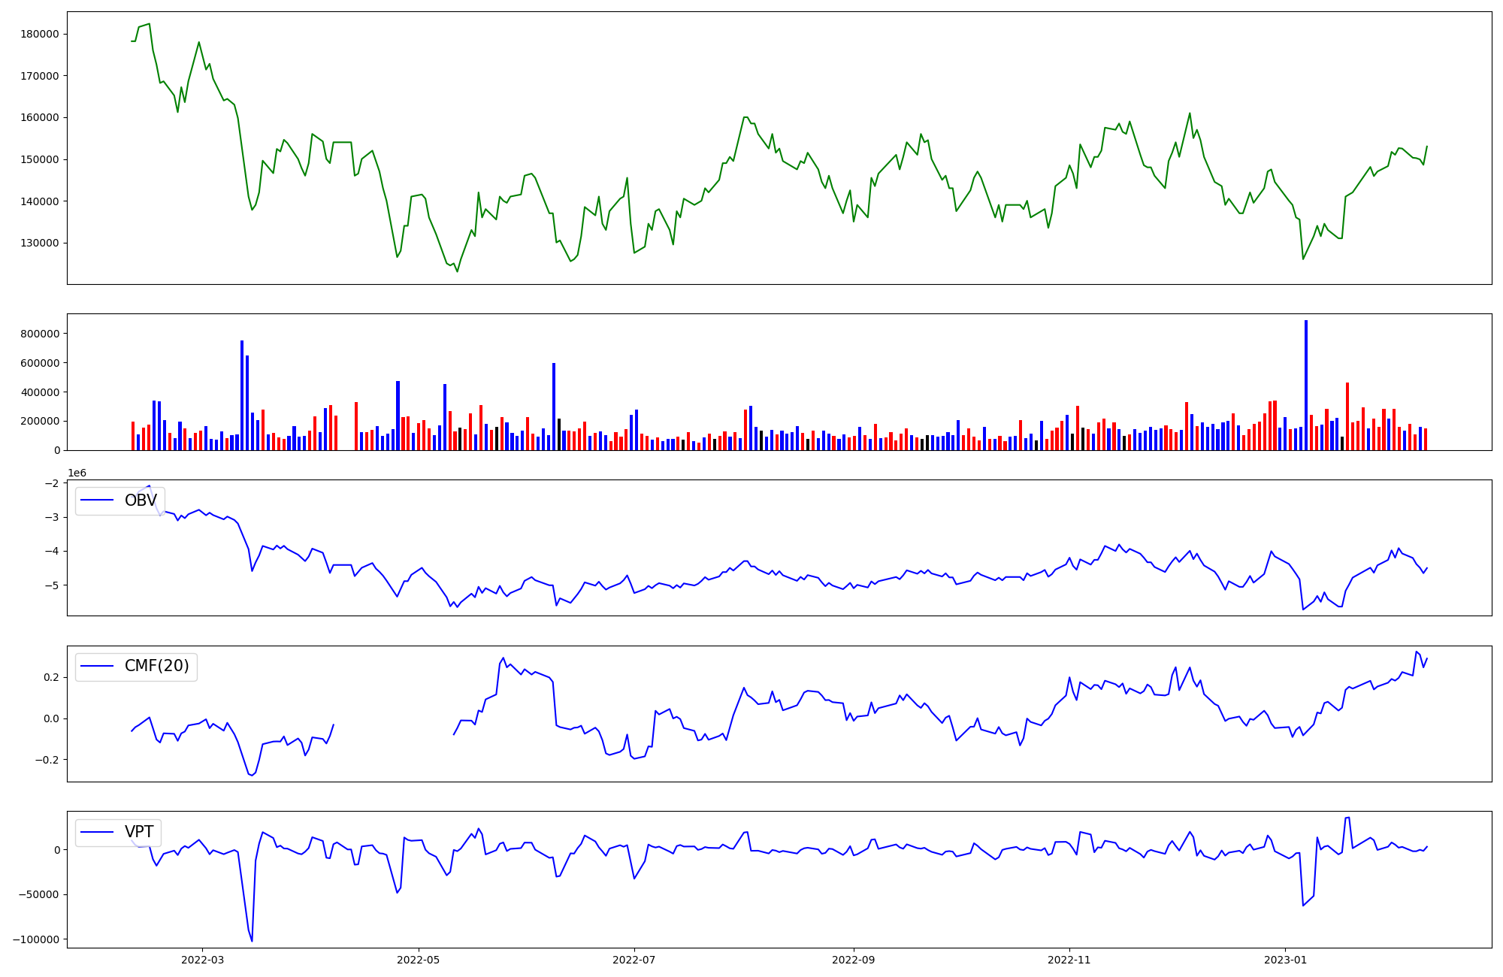
Task: Click the blue line sample in OBV legend
Action: (x=97, y=501)
